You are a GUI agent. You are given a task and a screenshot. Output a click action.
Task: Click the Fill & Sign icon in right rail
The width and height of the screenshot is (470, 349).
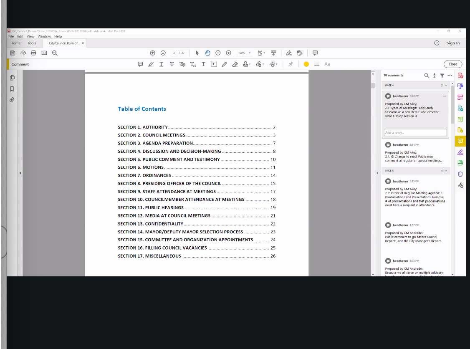(460, 152)
